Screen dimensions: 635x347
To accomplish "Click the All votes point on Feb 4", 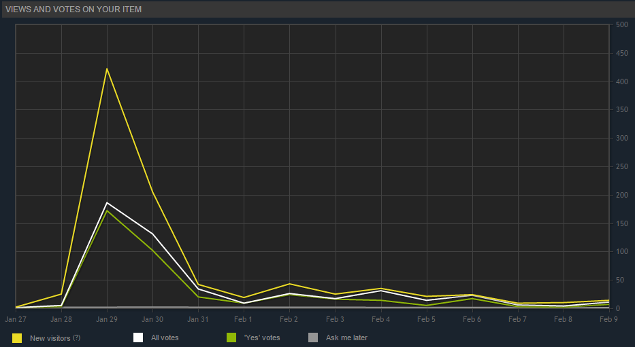I will [x=380, y=291].
